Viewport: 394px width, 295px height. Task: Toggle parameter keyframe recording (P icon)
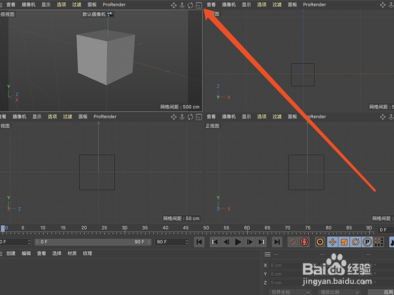tap(367, 242)
